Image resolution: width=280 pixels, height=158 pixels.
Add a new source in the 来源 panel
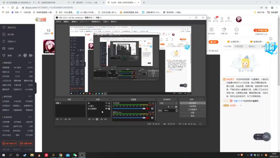89,119
